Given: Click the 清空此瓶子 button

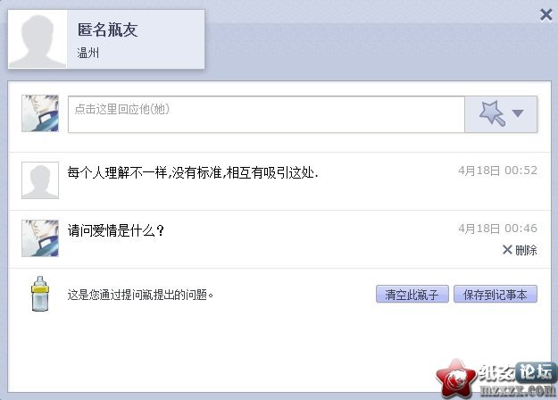Looking at the screenshot, I should [412, 295].
